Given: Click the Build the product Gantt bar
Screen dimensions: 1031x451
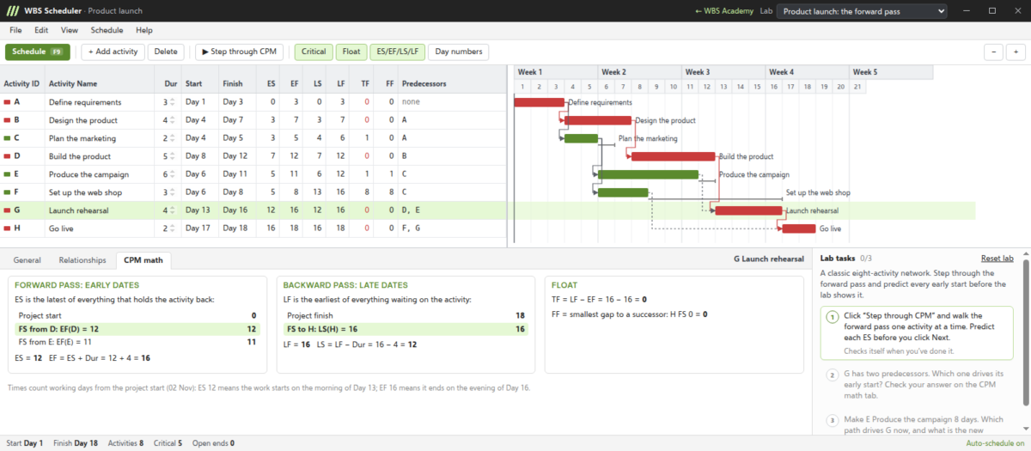Looking at the screenshot, I should coord(673,156).
